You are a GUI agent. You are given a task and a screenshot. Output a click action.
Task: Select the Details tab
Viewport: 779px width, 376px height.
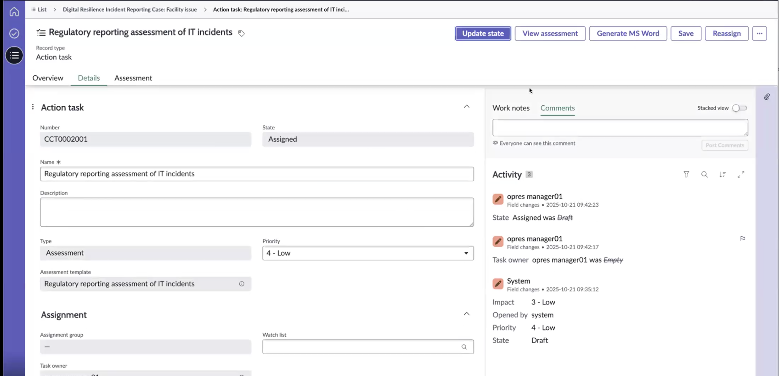coord(89,78)
